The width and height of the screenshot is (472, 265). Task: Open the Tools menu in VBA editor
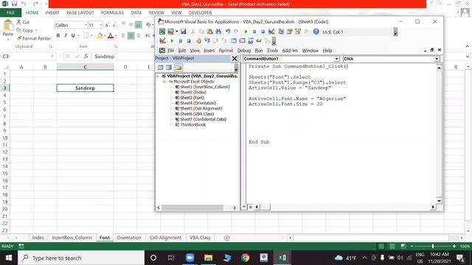pyautogui.click(x=272, y=51)
